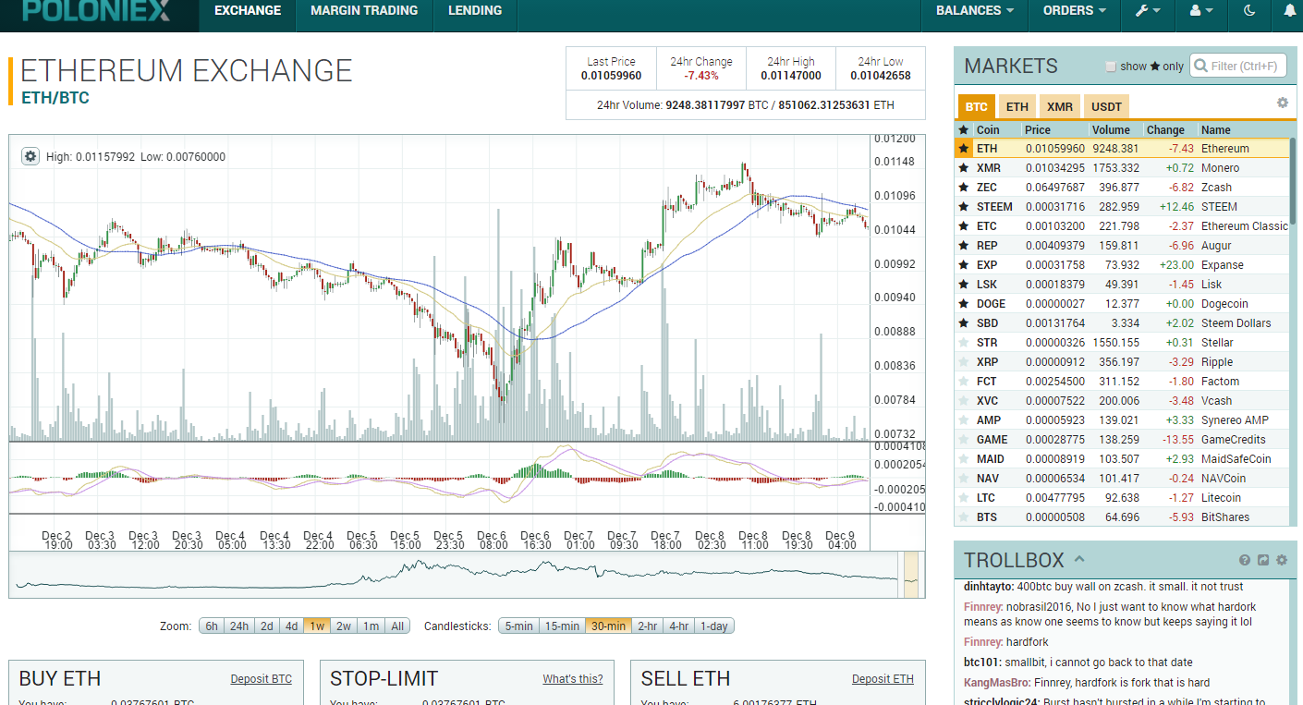This screenshot has width=1303, height=705.
Task: Select the GameCredits market row
Action: pyautogui.click(x=1122, y=440)
